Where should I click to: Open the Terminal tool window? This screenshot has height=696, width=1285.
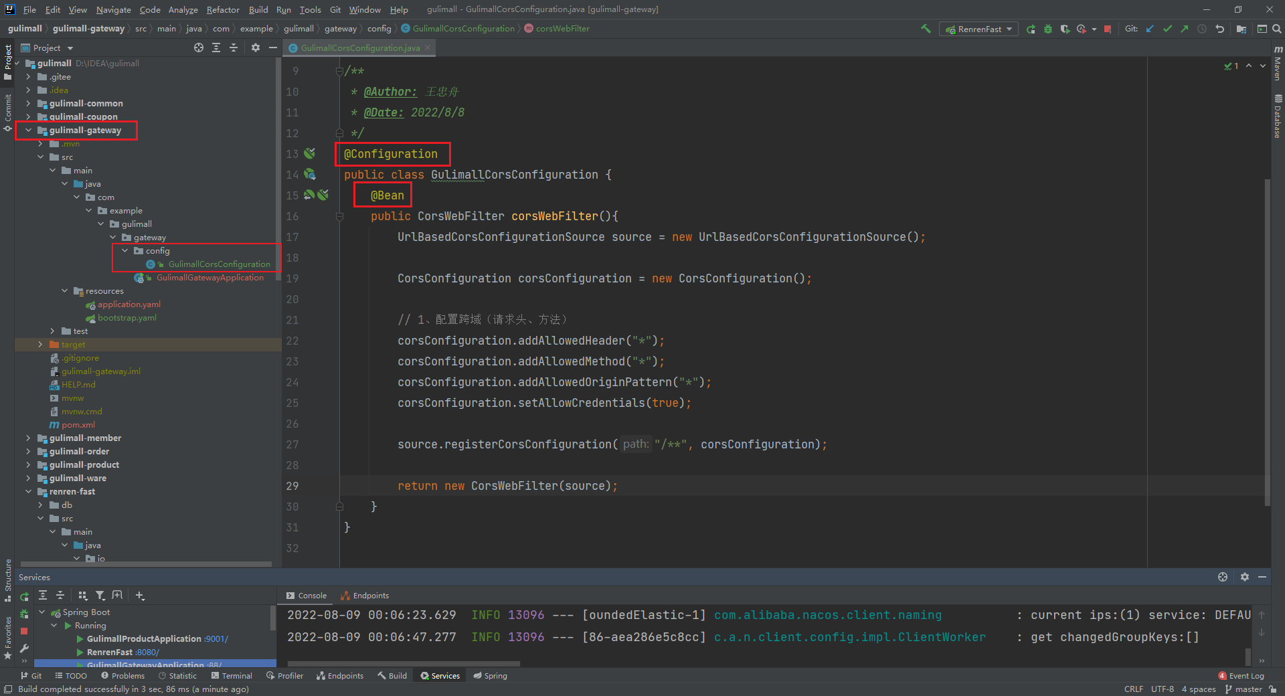[232, 676]
